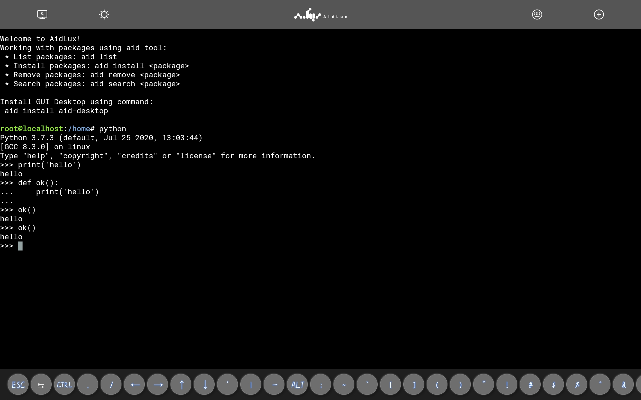Toggle the CTRL modifier key
Viewport: 641px width, 400px height.
[64, 384]
